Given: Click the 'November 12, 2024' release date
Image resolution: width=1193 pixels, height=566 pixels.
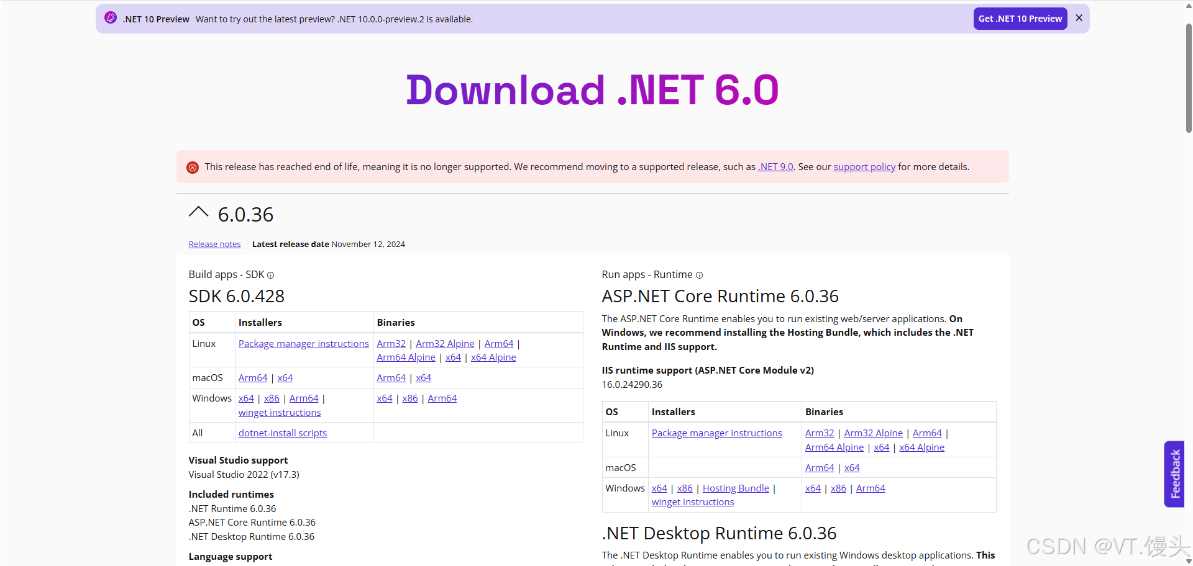Looking at the screenshot, I should tap(368, 244).
